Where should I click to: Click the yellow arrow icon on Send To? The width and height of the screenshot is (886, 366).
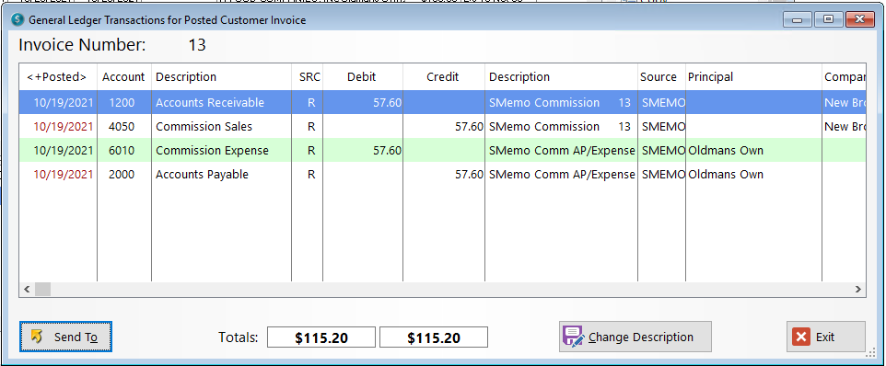coord(37,337)
